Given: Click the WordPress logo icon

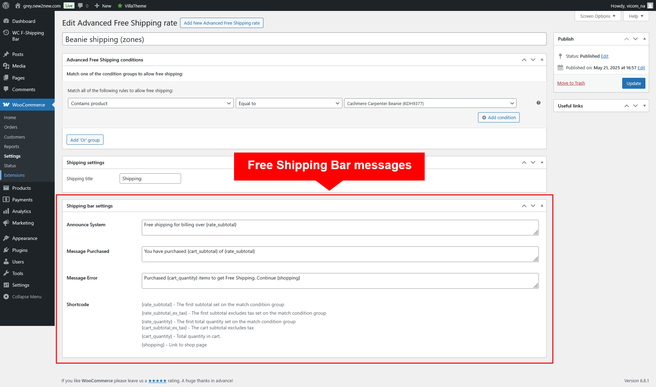Looking at the screenshot, I should point(6,5).
